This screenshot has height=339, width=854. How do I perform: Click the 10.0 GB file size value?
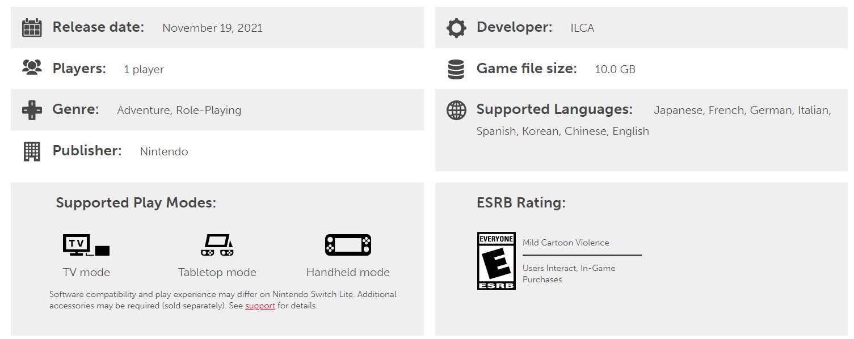coord(615,70)
